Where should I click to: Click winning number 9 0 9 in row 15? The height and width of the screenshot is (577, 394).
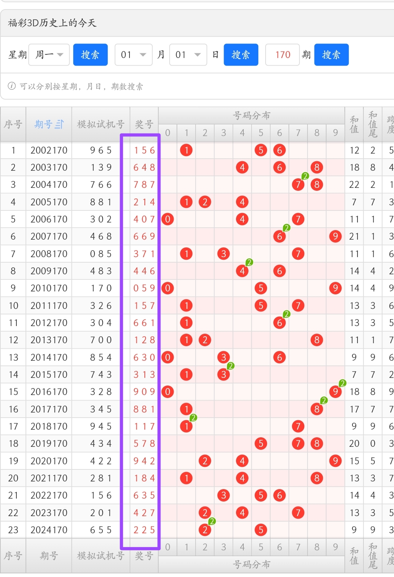tap(144, 392)
